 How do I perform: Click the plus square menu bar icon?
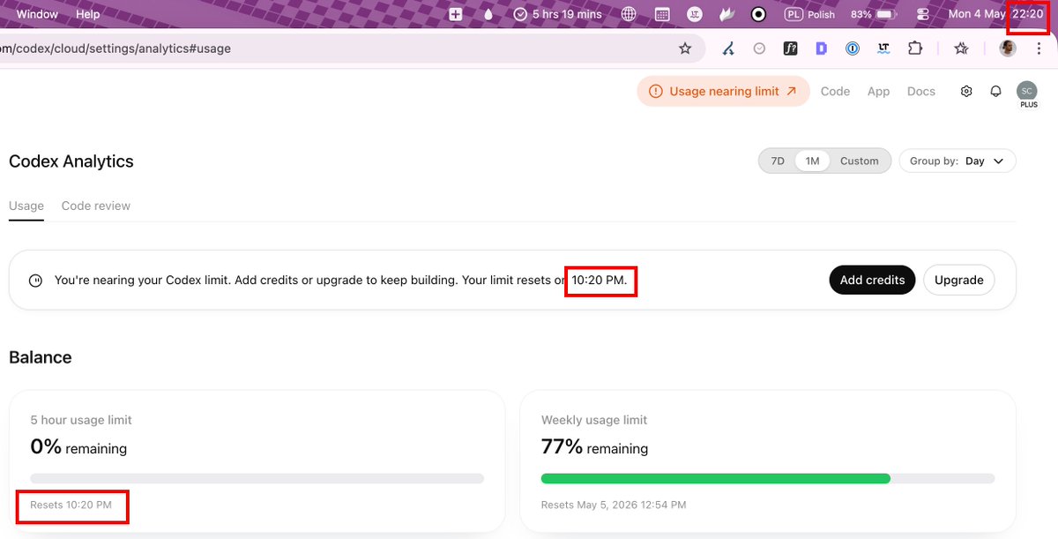pyautogui.click(x=456, y=14)
